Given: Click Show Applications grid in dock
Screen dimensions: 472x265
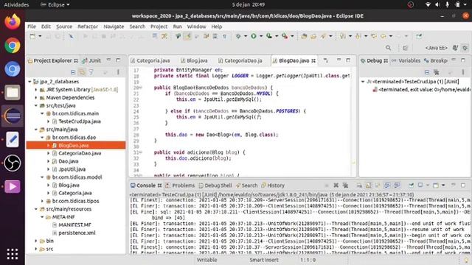Looking at the screenshot, I should pyautogui.click(x=13, y=254).
